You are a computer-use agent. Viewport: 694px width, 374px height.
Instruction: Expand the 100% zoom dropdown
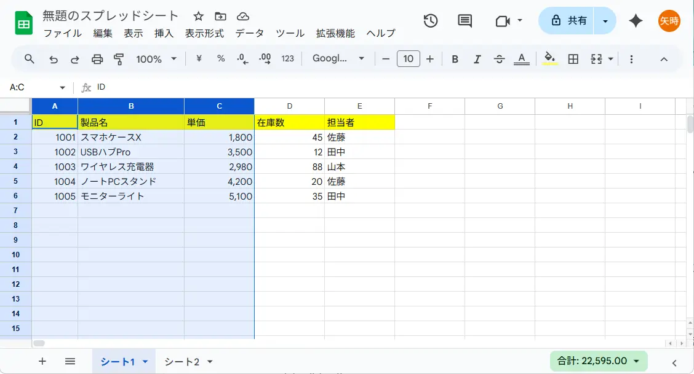pos(156,59)
